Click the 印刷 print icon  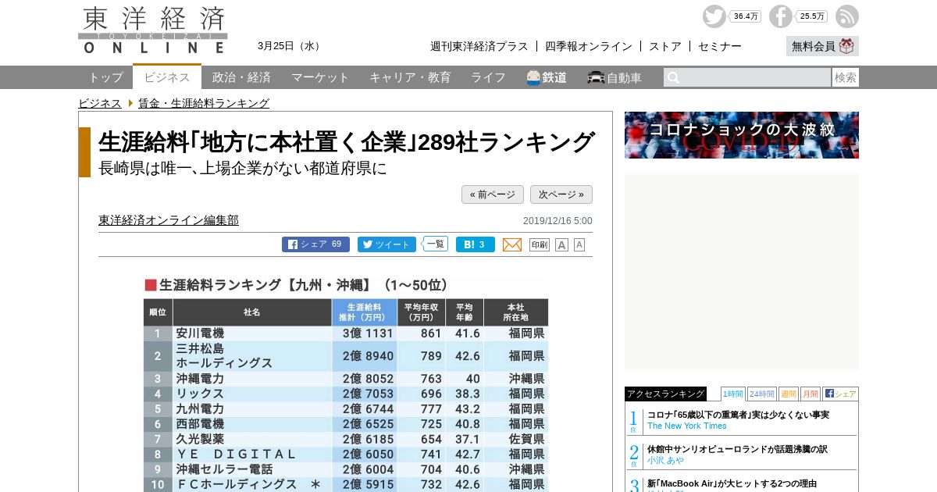[540, 244]
